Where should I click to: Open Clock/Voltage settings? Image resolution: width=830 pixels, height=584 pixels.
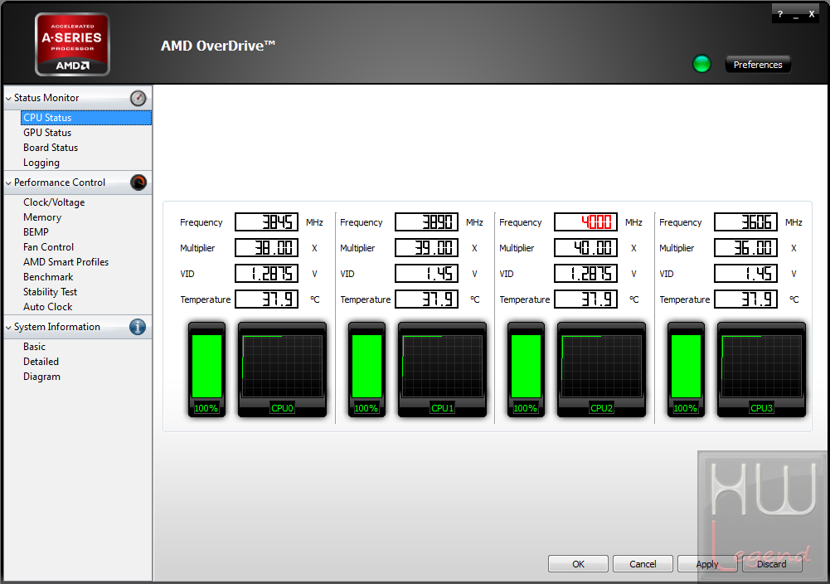[54, 202]
